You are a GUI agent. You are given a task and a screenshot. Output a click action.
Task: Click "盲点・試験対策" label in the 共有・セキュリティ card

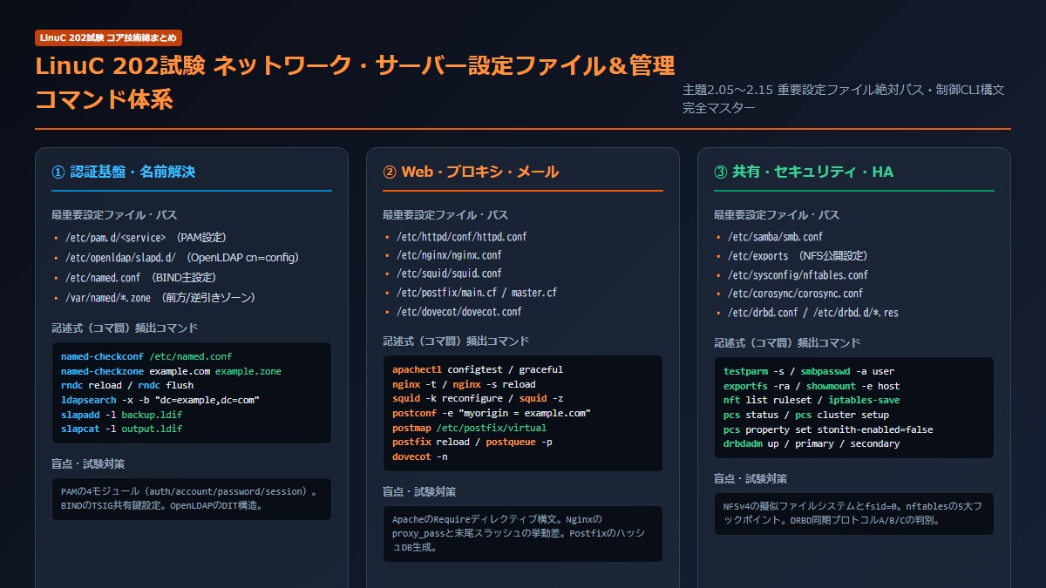[x=751, y=478]
